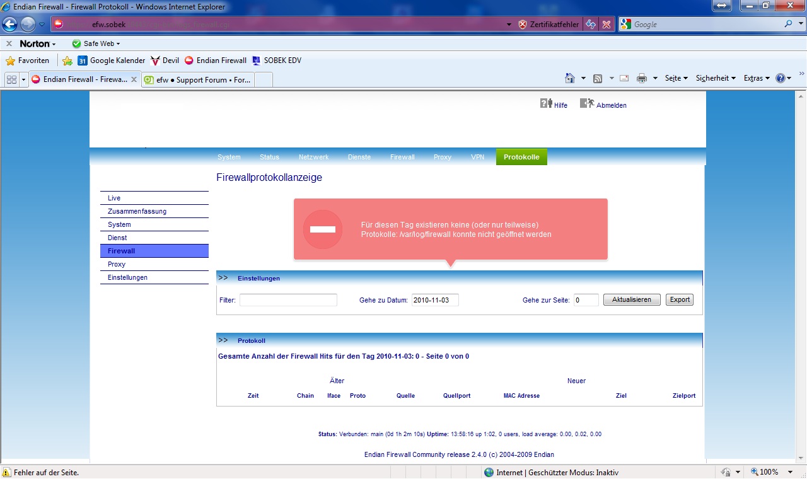
Task: Click the printer icon in command bar
Action: click(x=642, y=79)
